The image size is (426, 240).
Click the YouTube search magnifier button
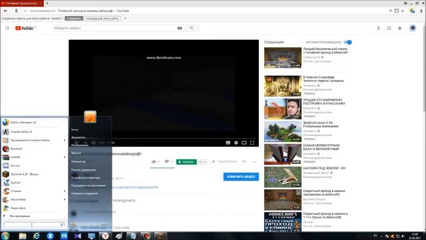tap(192, 28)
